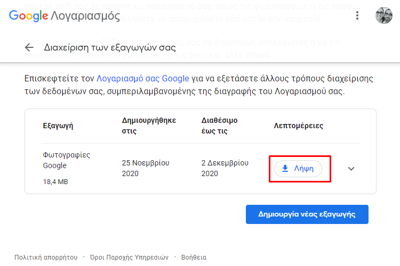Open the Πολιτική απορρήτου link

(46, 257)
